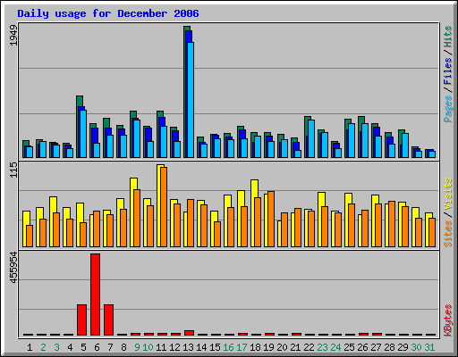Click day label 12 on the x-axis
This screenshot has height=357, width=458.
click(174, 347)
